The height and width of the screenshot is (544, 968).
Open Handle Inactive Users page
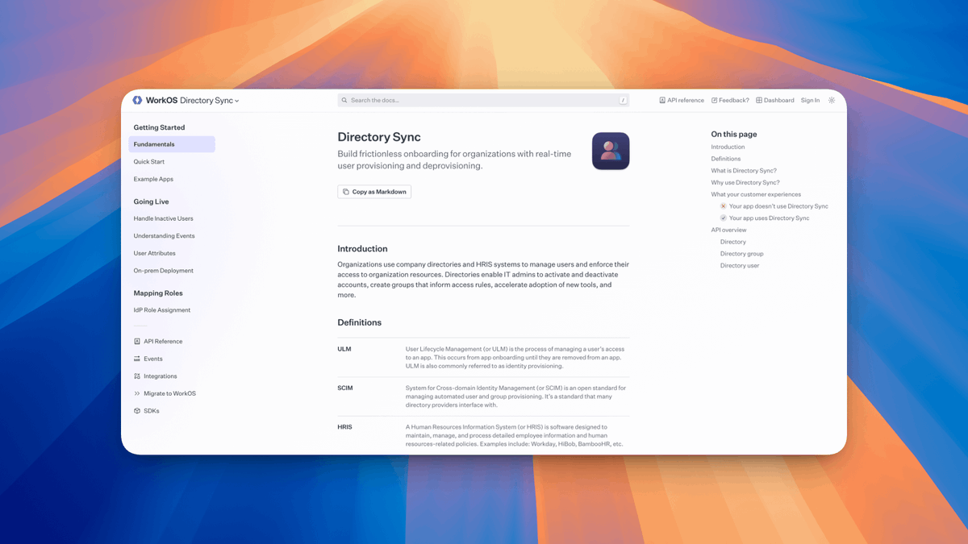coord(163,218)
